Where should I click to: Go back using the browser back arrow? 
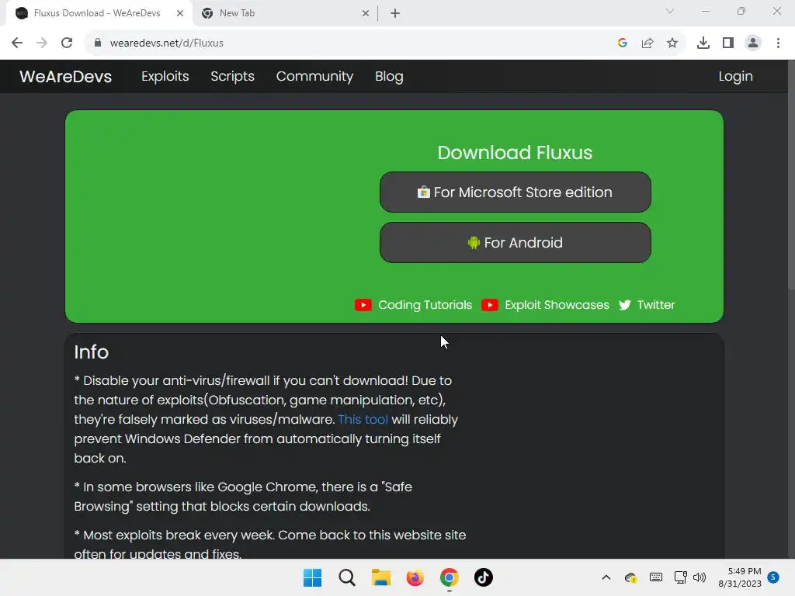pos(17,43)
